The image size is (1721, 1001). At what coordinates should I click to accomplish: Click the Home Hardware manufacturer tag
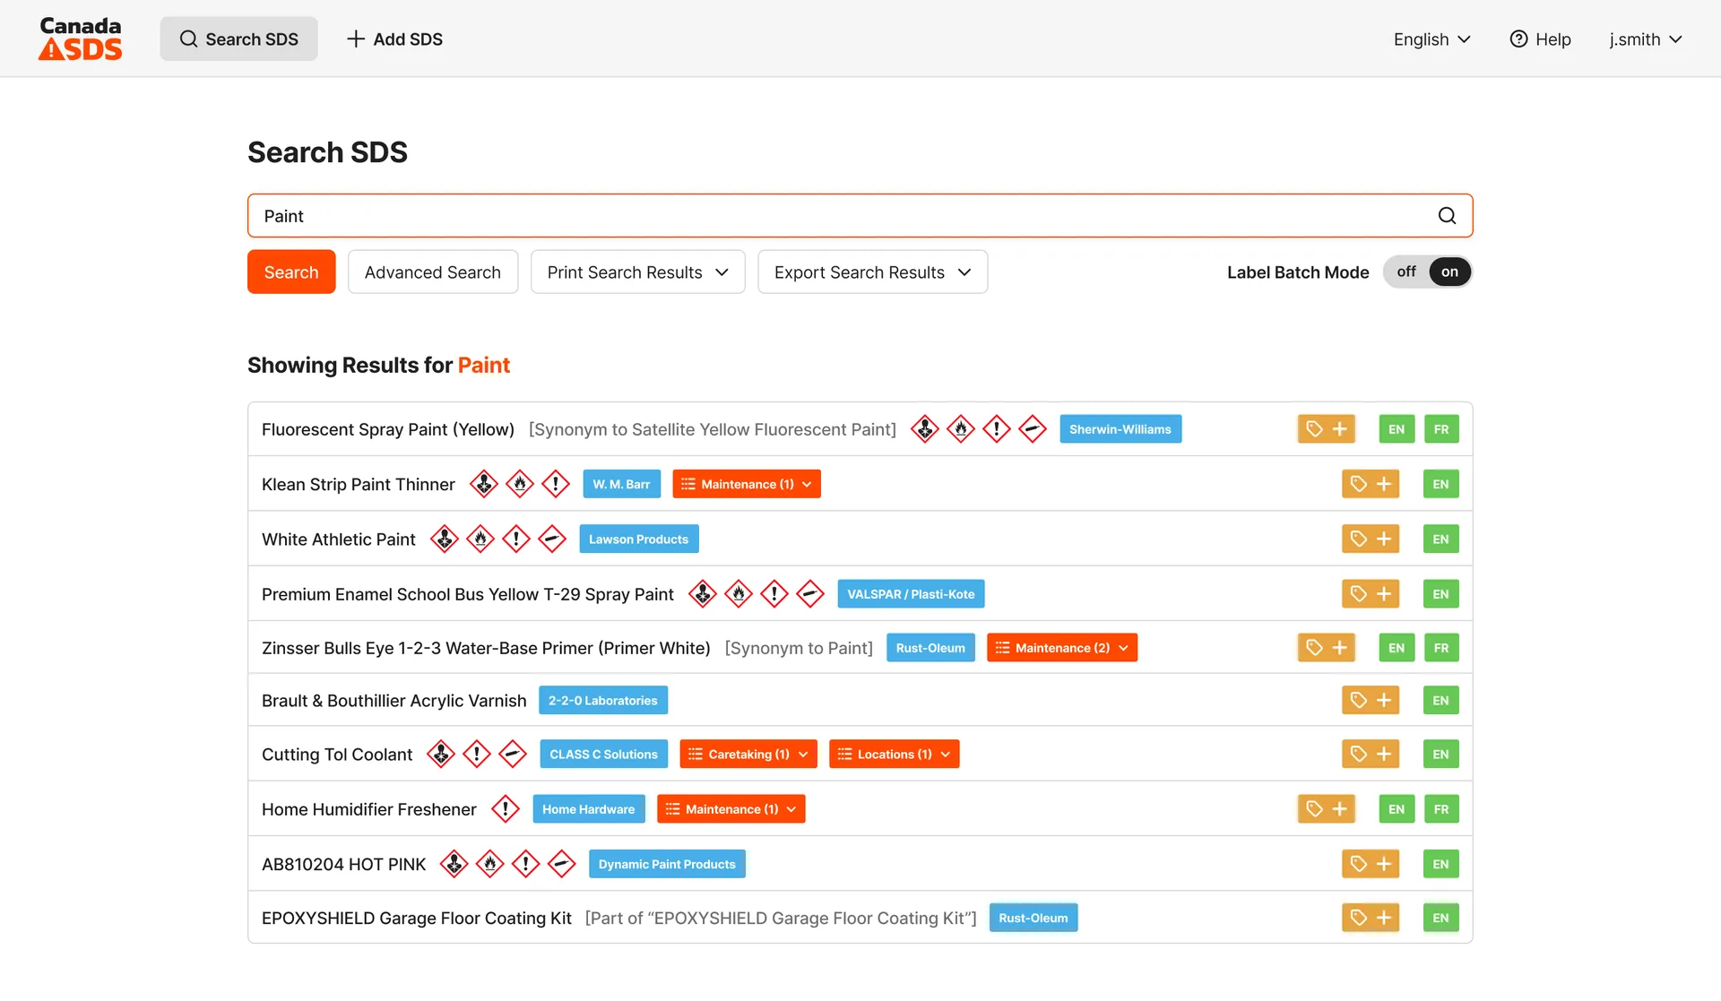tap(588, 808)
